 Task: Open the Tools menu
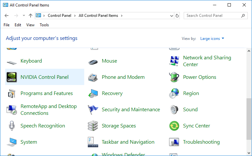[44, 25]
